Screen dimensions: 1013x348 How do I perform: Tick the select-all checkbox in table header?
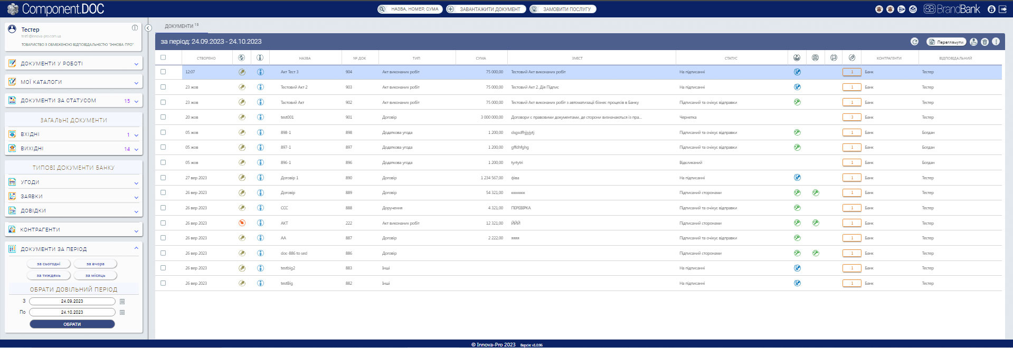coord(163,57)
